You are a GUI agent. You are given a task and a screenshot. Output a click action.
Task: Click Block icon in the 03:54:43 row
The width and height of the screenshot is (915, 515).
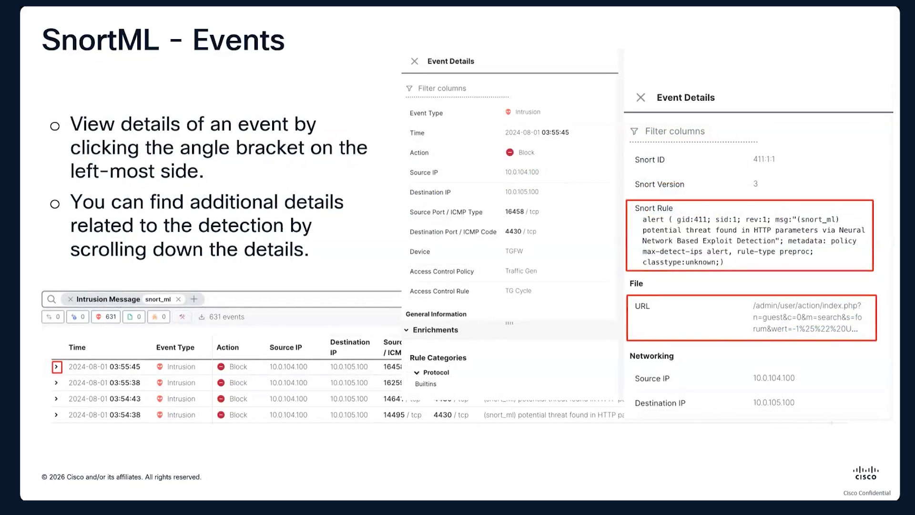[x=221, y=399]
